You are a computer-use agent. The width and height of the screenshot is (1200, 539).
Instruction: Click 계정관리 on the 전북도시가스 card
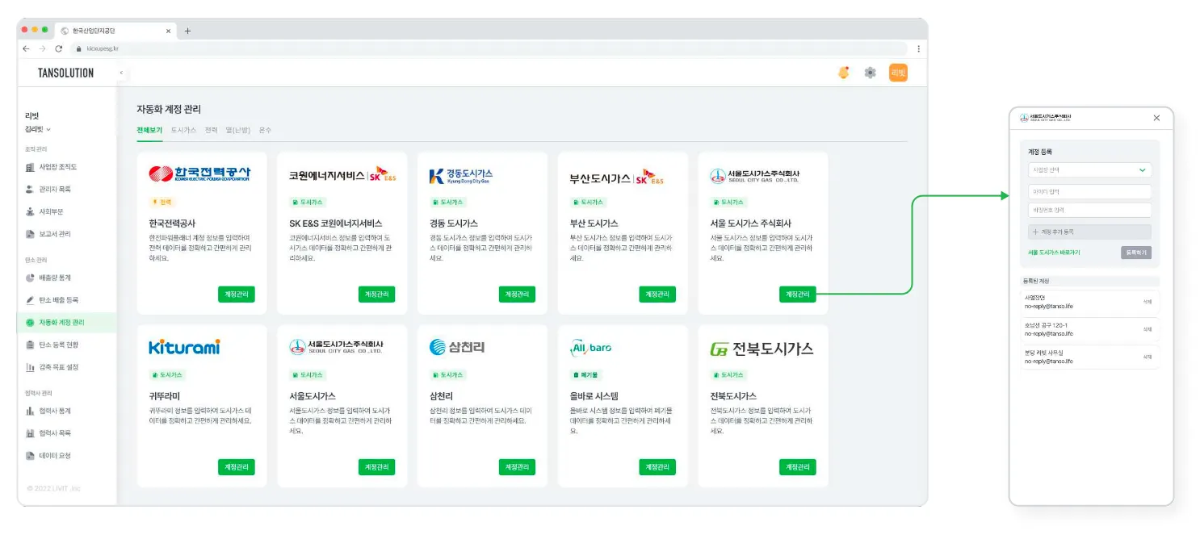798,467
